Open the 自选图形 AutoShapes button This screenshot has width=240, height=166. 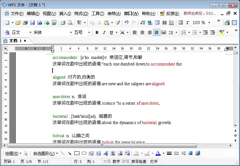(x=45, y=153)
